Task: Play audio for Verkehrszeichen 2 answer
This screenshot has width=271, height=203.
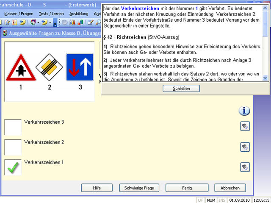Action: 245,147
